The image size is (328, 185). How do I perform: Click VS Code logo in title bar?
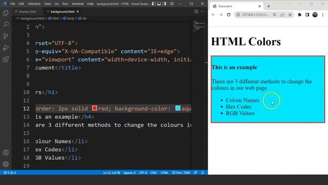(5, 4)
